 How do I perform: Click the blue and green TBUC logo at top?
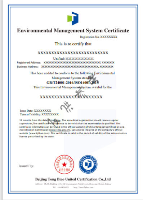[x=73, y=18]
